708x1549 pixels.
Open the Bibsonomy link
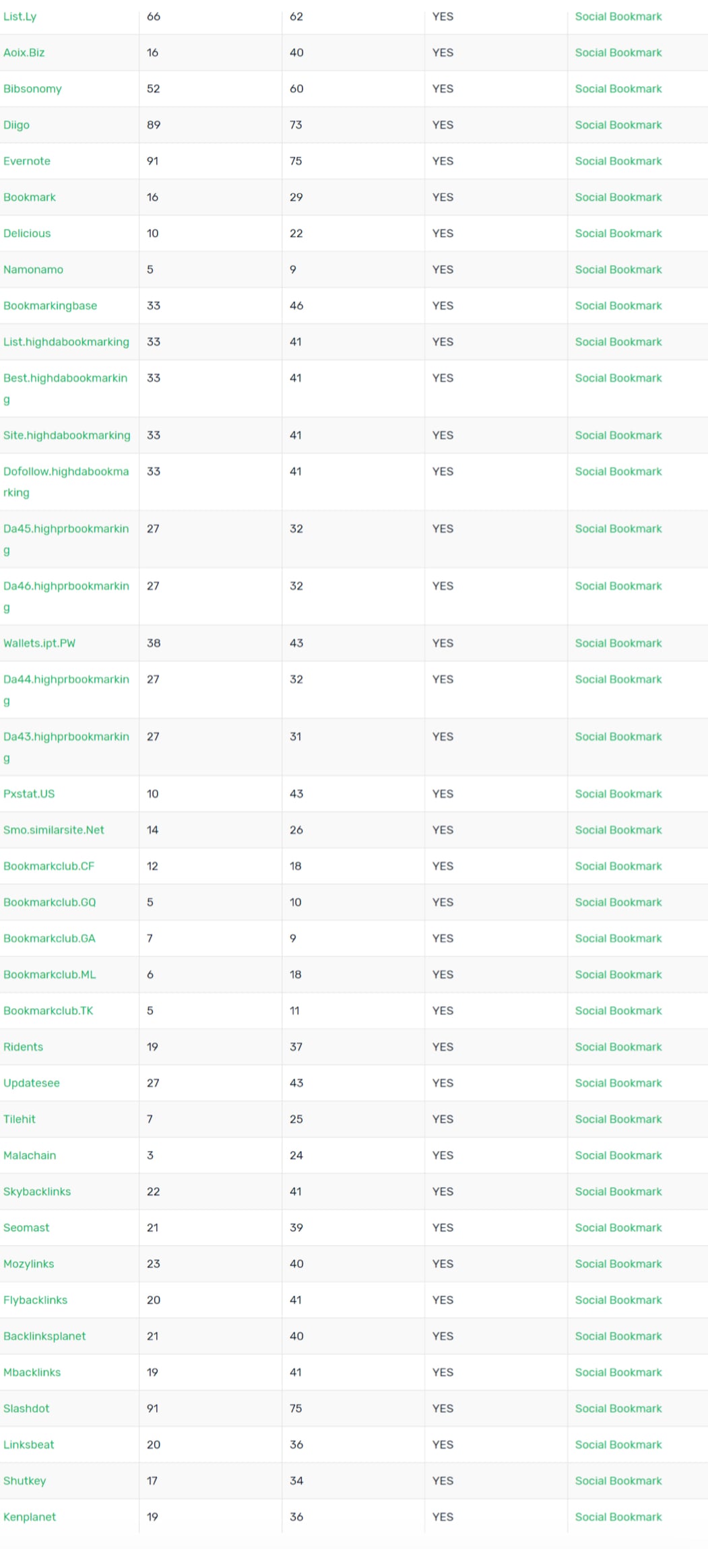32,89
